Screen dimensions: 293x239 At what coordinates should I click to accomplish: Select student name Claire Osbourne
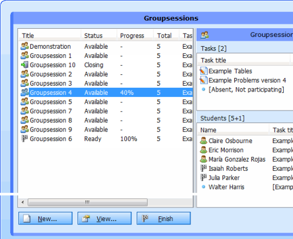coord(231,141)
